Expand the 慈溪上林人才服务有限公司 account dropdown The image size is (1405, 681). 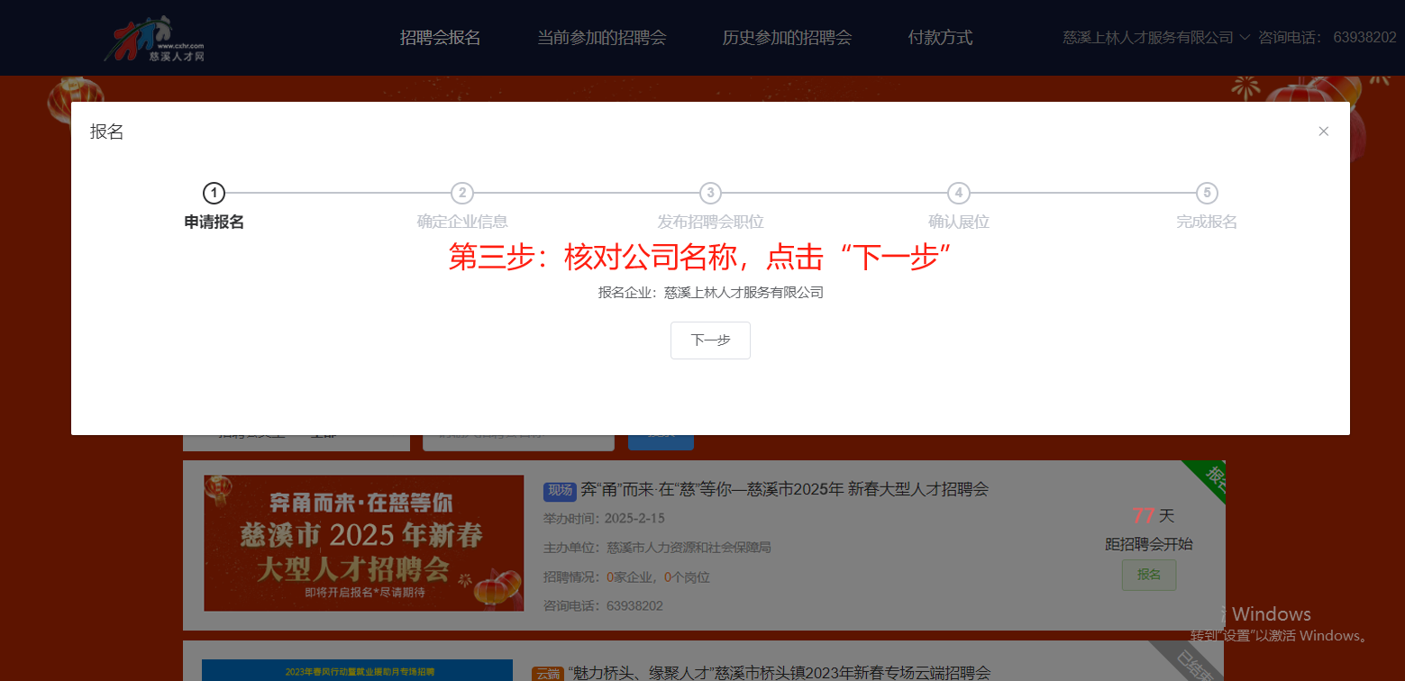click(x=1156, y=38)
